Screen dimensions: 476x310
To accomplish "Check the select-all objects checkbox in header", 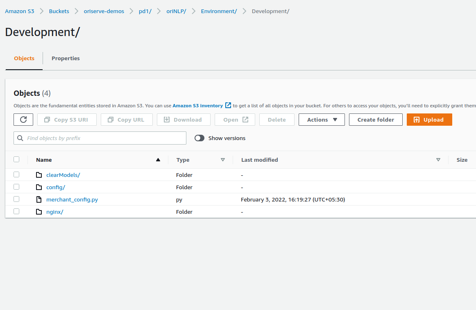I will click(x=16, y=159).
